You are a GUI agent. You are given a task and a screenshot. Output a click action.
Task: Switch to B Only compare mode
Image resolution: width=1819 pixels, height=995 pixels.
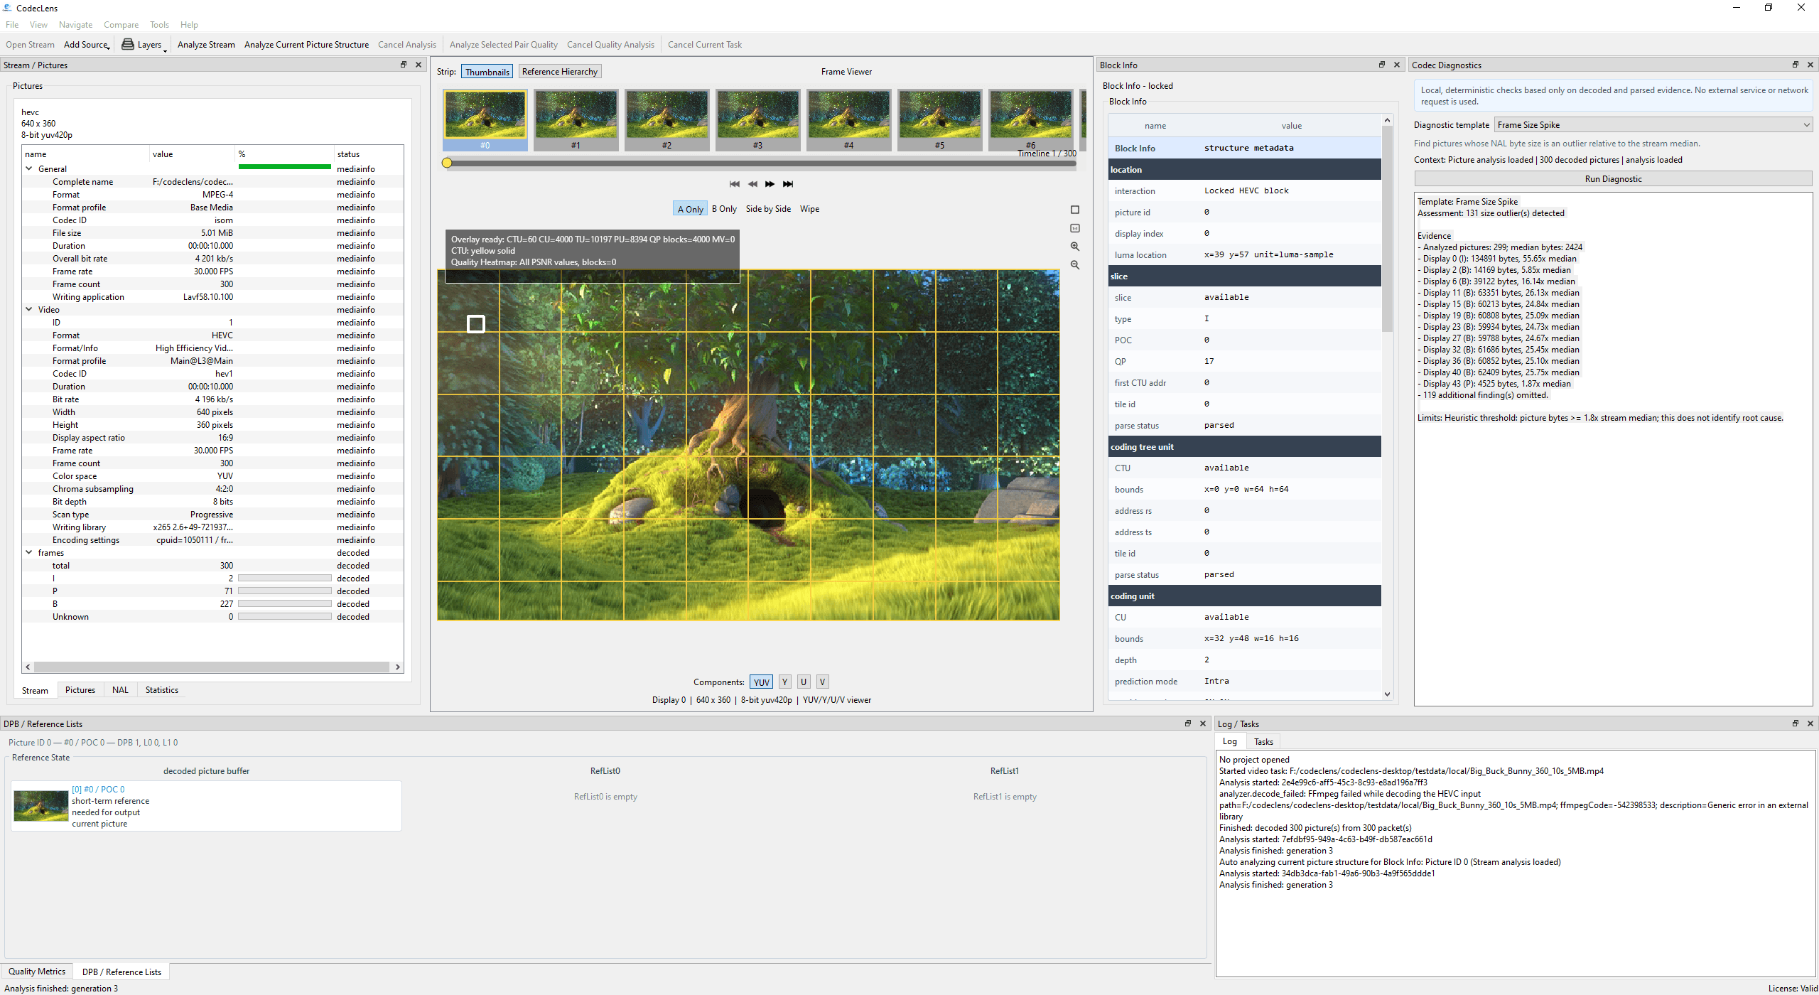pyautogui.click(x=724, y=209)
